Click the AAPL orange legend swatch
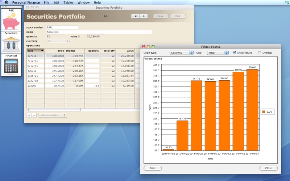Screen dimensions: 290x181 pyautogui.click(x=264, y=112)
